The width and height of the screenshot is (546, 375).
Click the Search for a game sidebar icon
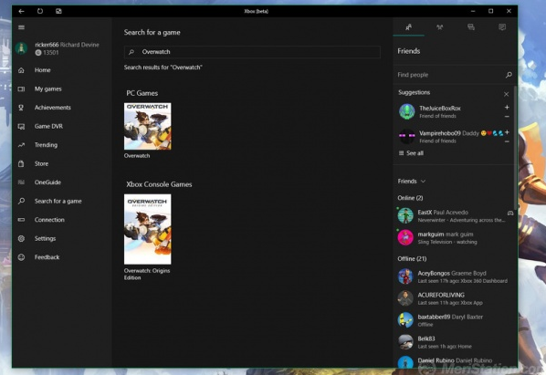[21, 201]
